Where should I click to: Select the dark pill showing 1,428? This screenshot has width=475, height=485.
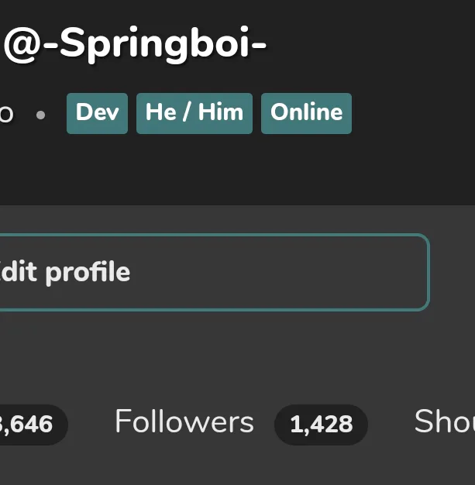(321, 424)
